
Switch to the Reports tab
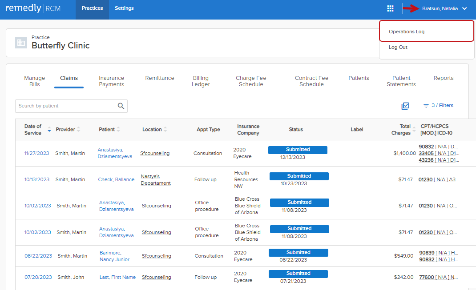443,78
